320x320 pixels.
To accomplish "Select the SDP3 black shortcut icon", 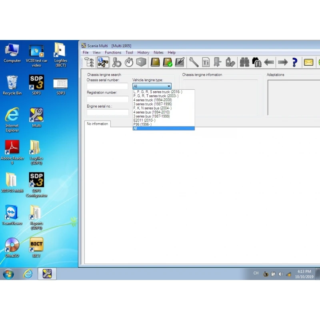I will (x=36, y=85).
